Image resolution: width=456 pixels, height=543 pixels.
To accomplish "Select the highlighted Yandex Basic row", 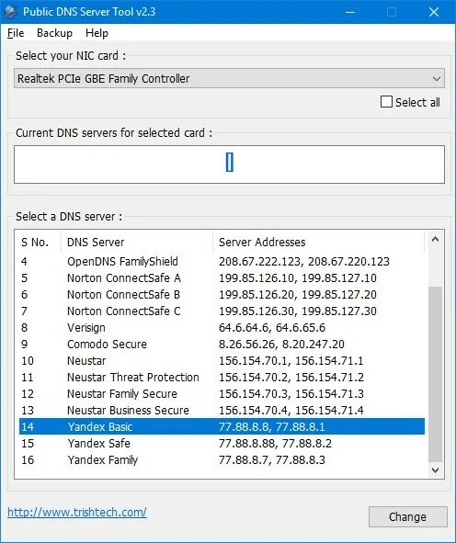I will (222, 426).
